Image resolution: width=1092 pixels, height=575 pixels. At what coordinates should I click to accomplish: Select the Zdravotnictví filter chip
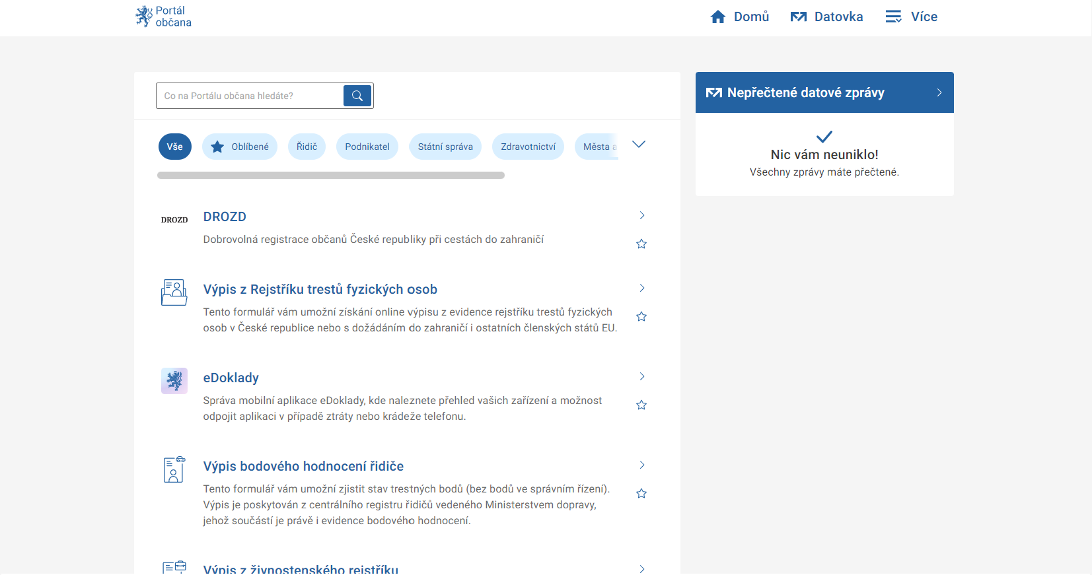(x=528, y=147)
